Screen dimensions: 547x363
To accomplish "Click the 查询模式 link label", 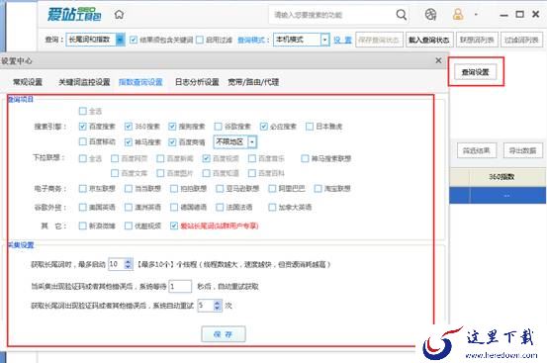I will (251, 40).
